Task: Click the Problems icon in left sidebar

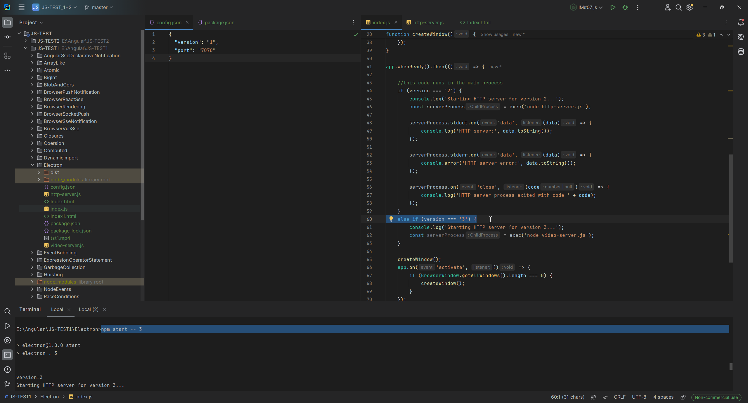Action: [x=7, y=369]
